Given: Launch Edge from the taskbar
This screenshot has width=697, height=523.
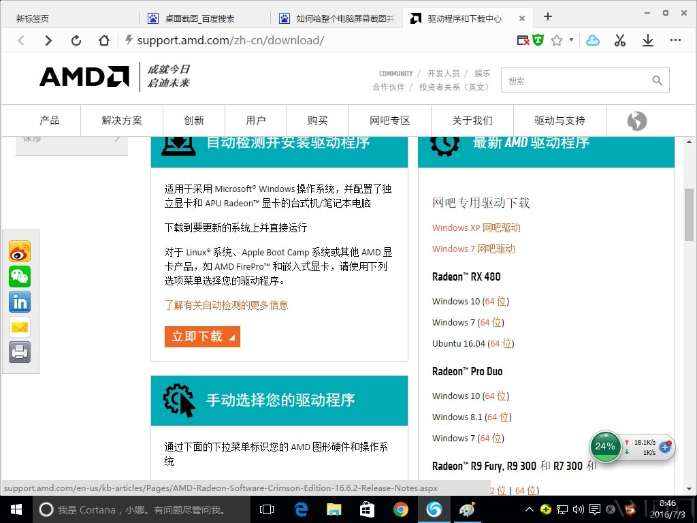Looking at the screenshot, I should 301,509.
